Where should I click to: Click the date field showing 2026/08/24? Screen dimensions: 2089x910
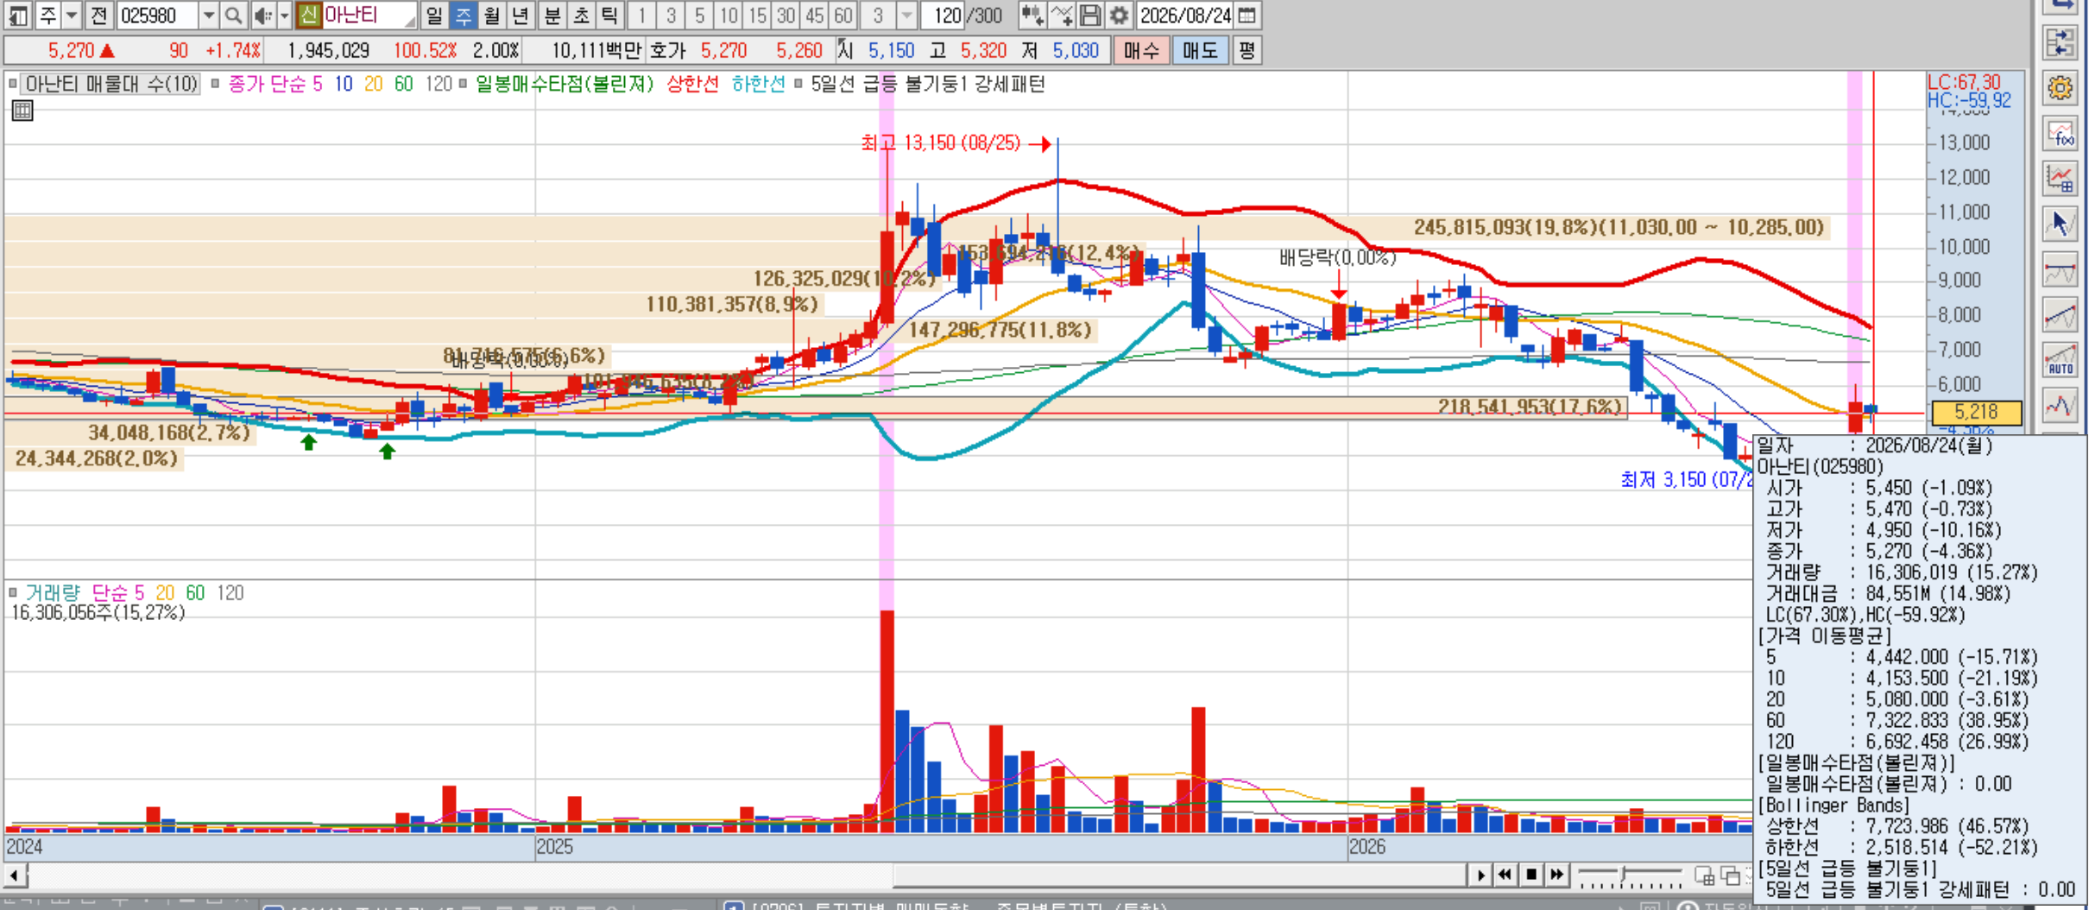pyautogui.click(x=1185, y=16)
